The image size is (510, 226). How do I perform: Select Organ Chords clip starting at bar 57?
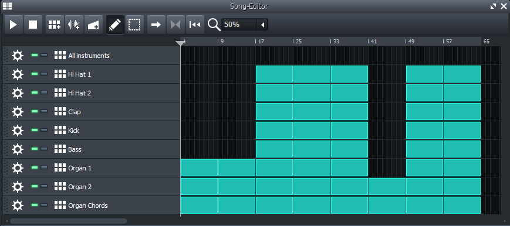coord(462,206)
